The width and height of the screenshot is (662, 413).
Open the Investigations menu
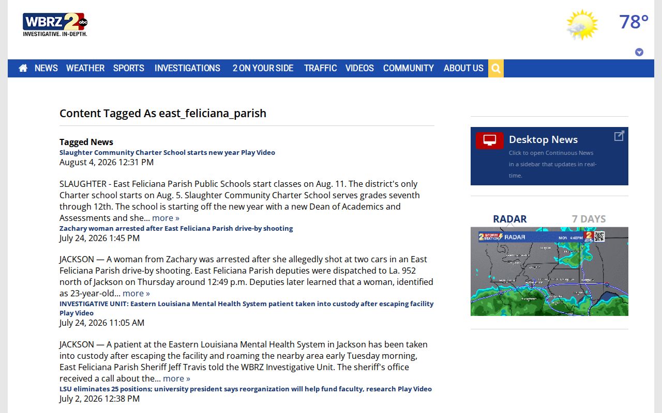(187, 68)
